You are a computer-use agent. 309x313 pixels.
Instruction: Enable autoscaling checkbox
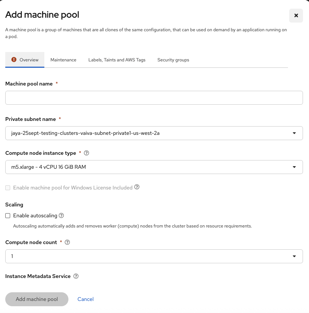[x=8, y=216]
